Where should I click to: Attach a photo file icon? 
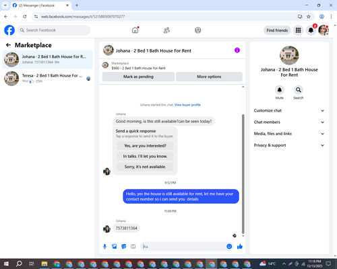115,247
